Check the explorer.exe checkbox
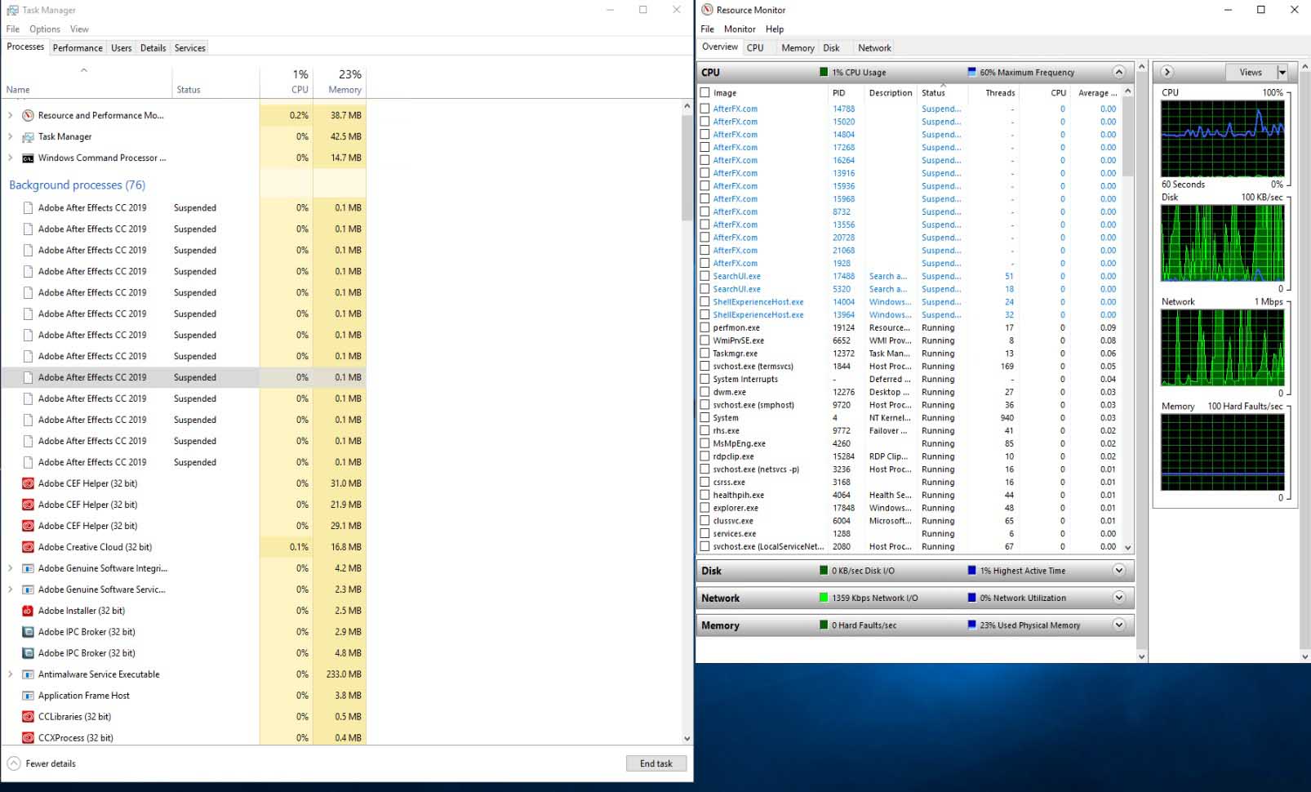The width and height of the screenshot is (1311, 792). [x=704, y=508]
